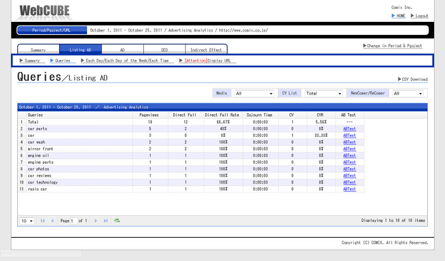The width and height of the screenshot is (445, 261).
Task: Select 'car parts' query cell
Action: [79, 129]
